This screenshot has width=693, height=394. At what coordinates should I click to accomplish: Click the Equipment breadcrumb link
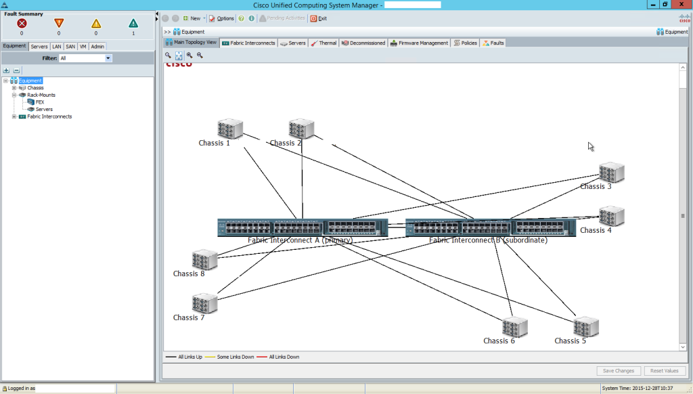189,32
